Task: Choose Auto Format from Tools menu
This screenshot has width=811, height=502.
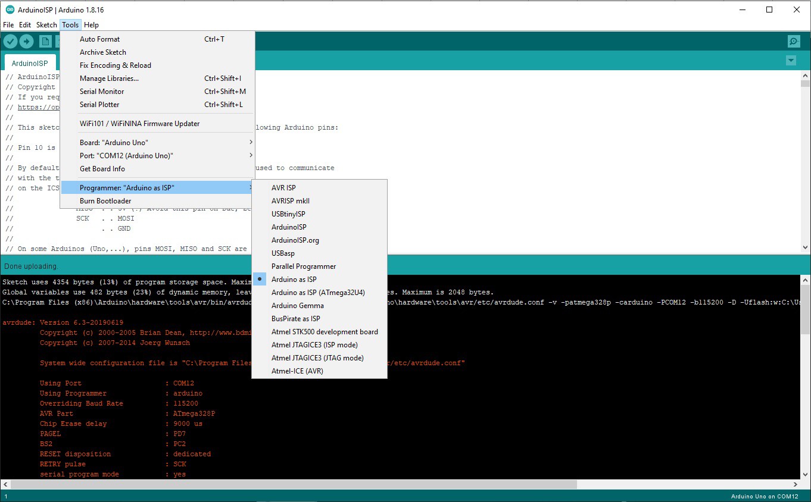Action: click(100, 39)
